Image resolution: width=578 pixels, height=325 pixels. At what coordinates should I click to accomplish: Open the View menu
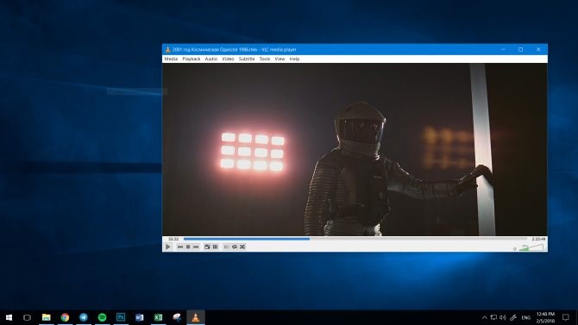[280, 59]
